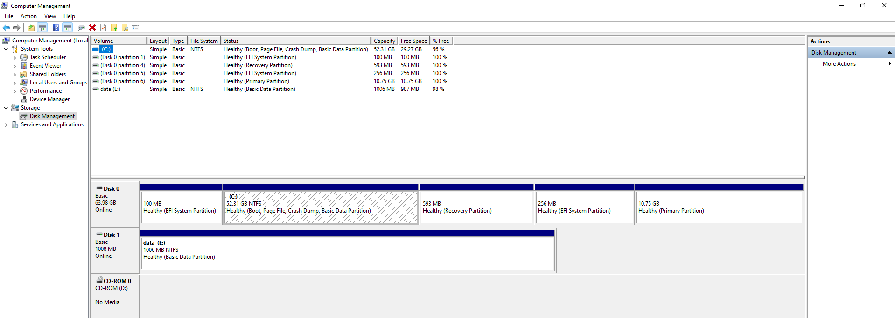Click the checklist settings toolbar icon
Screen dimensions: 895x318
(136, 28)
